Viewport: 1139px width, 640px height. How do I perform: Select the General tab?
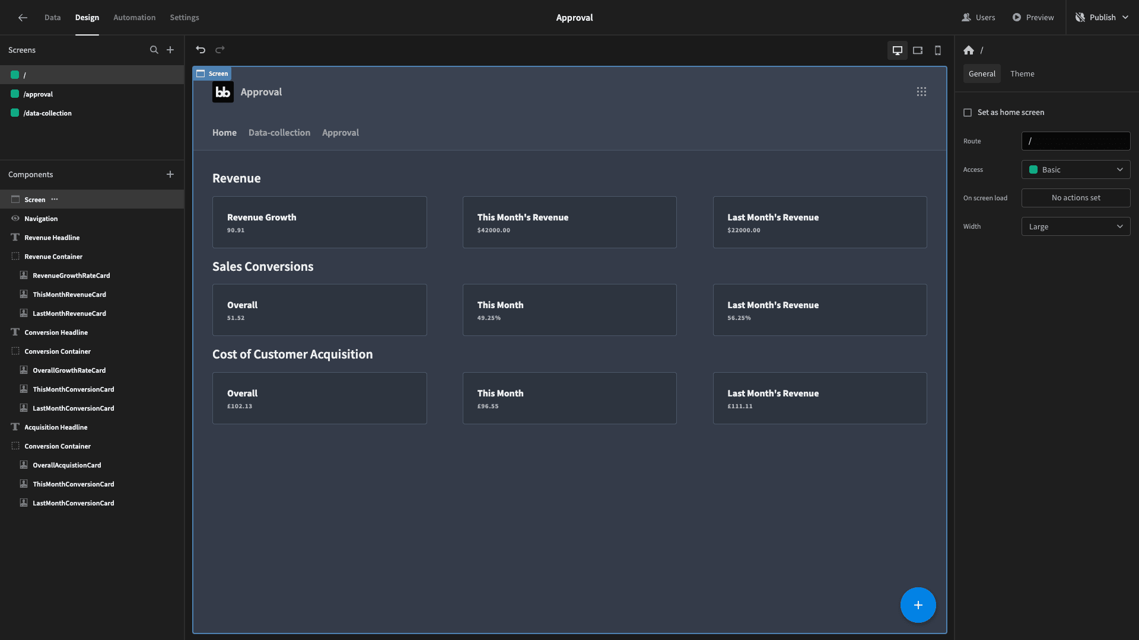click(982, 73)
